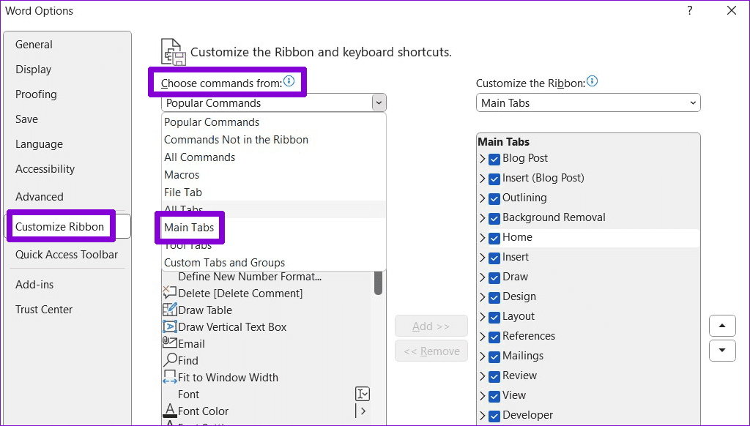Expand the Mailings tab chevron
The width and height of the screenshot is (750, 426).
tap(483, 356)
